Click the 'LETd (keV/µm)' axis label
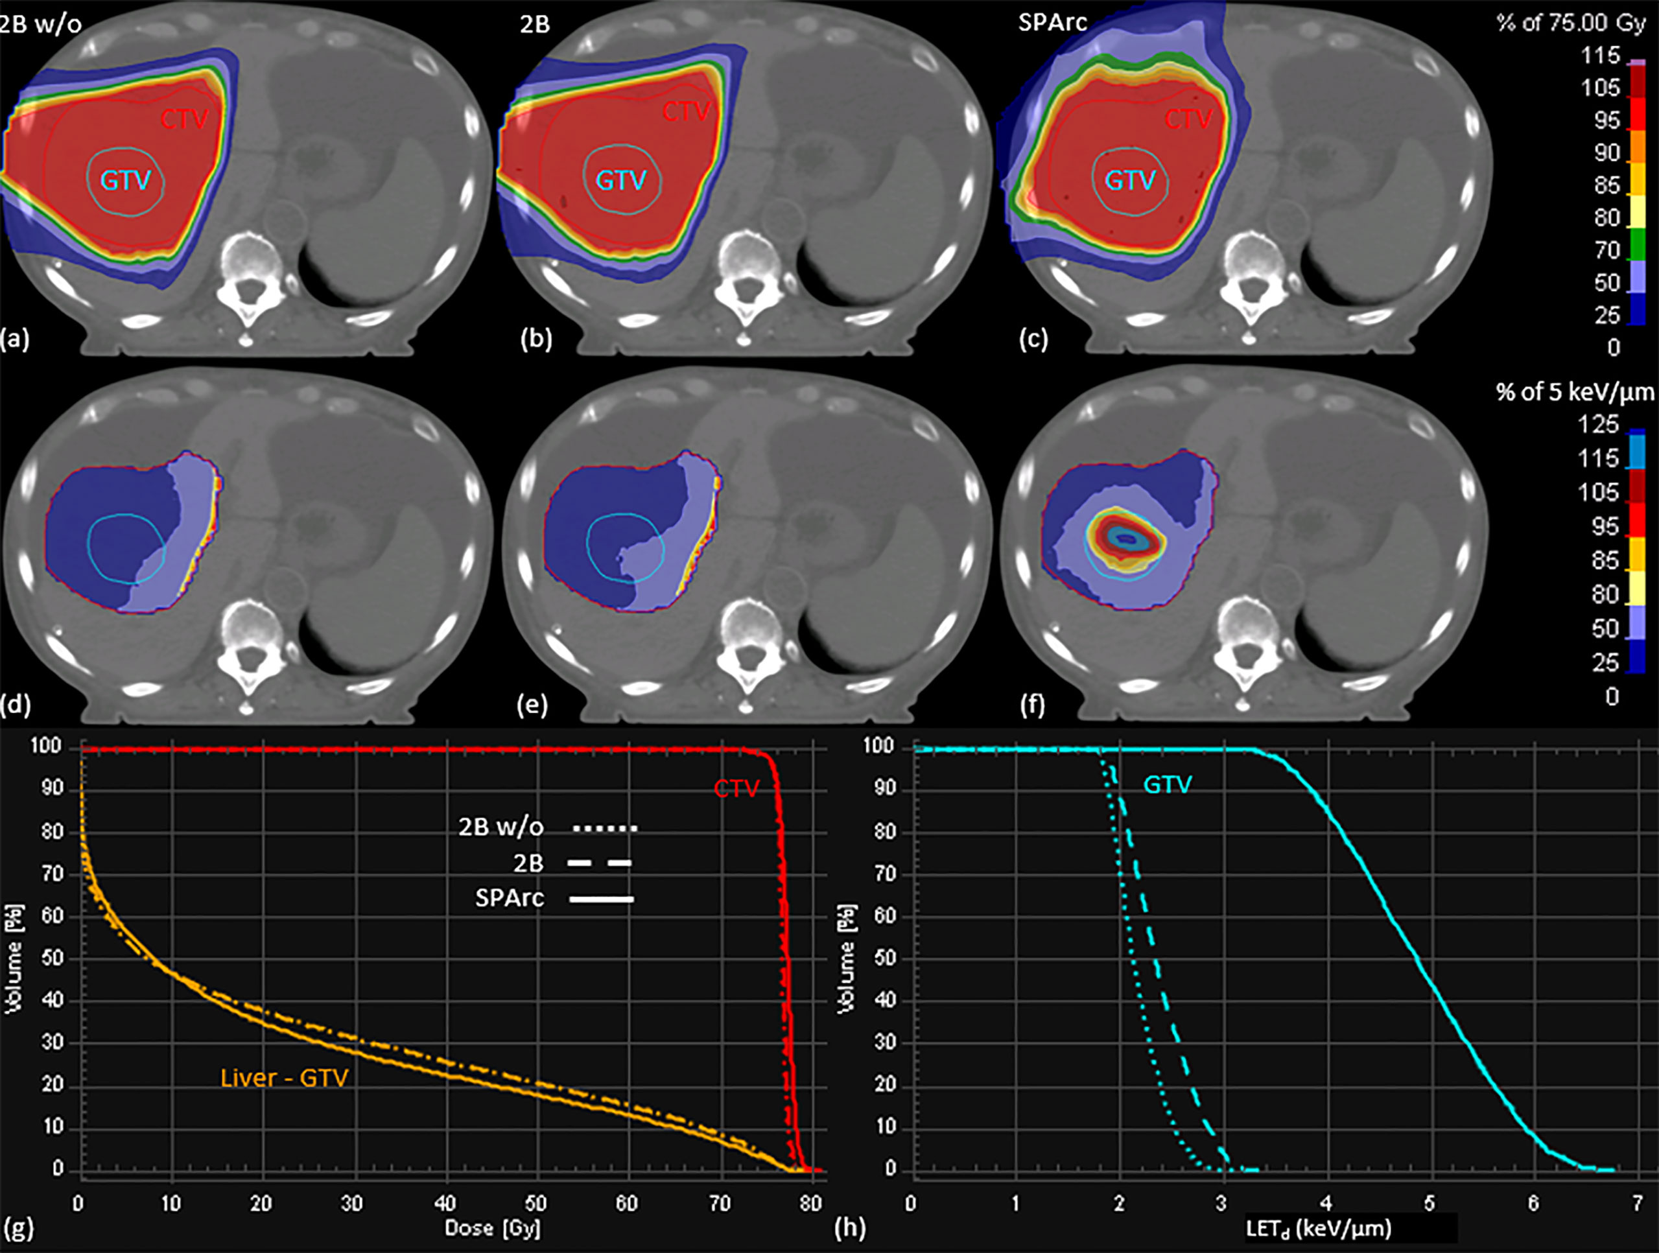1659x1253 pixels. pyautogui.click(x=1319, y=1228)
